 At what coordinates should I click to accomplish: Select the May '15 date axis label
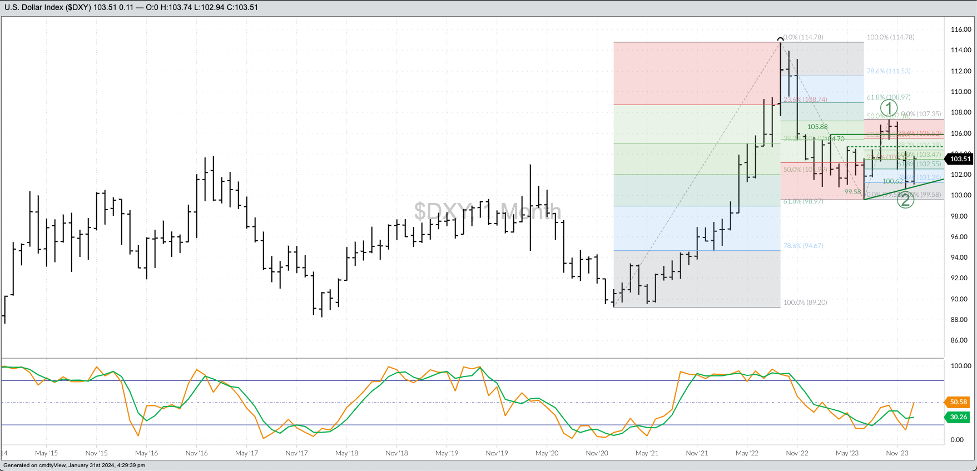[46, 453]
